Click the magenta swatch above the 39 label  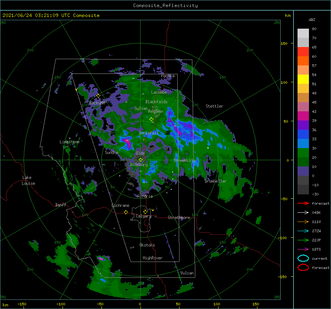[x=303, y=116]
